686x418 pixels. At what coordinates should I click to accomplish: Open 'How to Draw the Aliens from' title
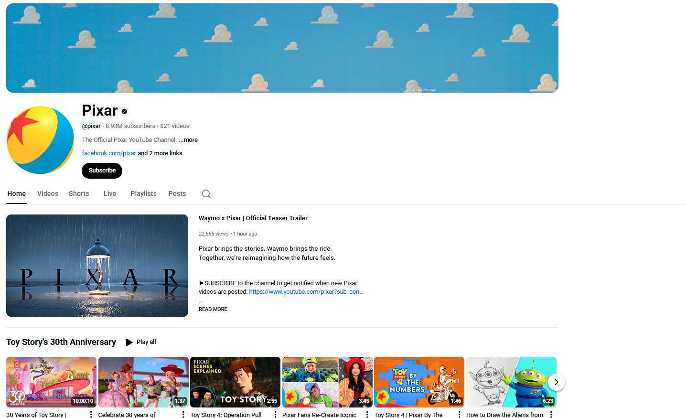tap(504, 415)
